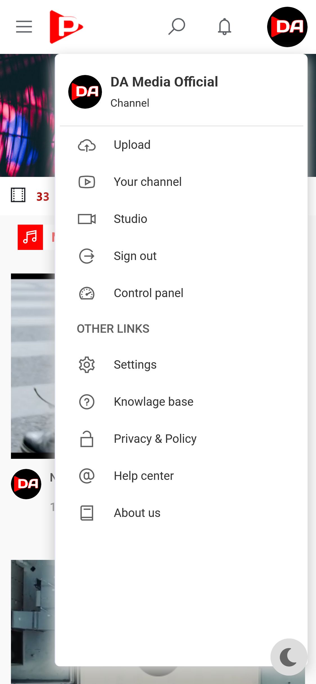316x684 pixels.
Task: Open the hamburger navigation menu
Action: pos(24,27)
